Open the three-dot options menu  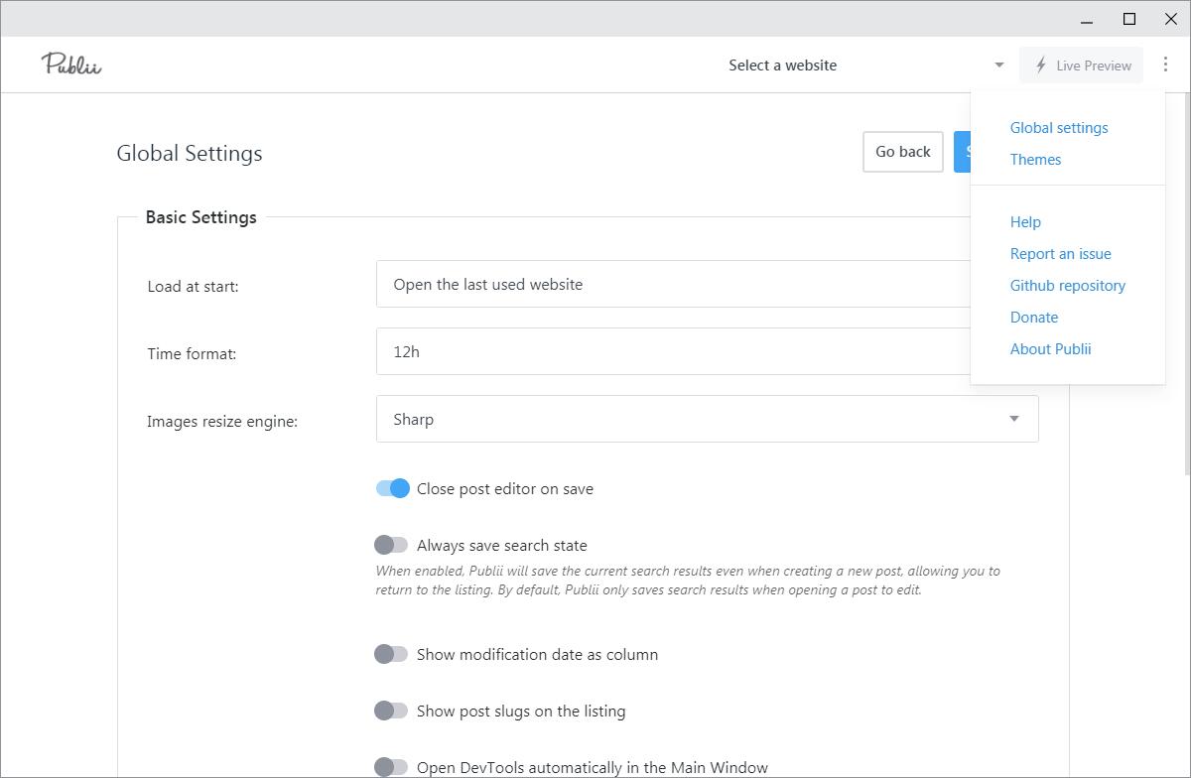(1165, 64)
